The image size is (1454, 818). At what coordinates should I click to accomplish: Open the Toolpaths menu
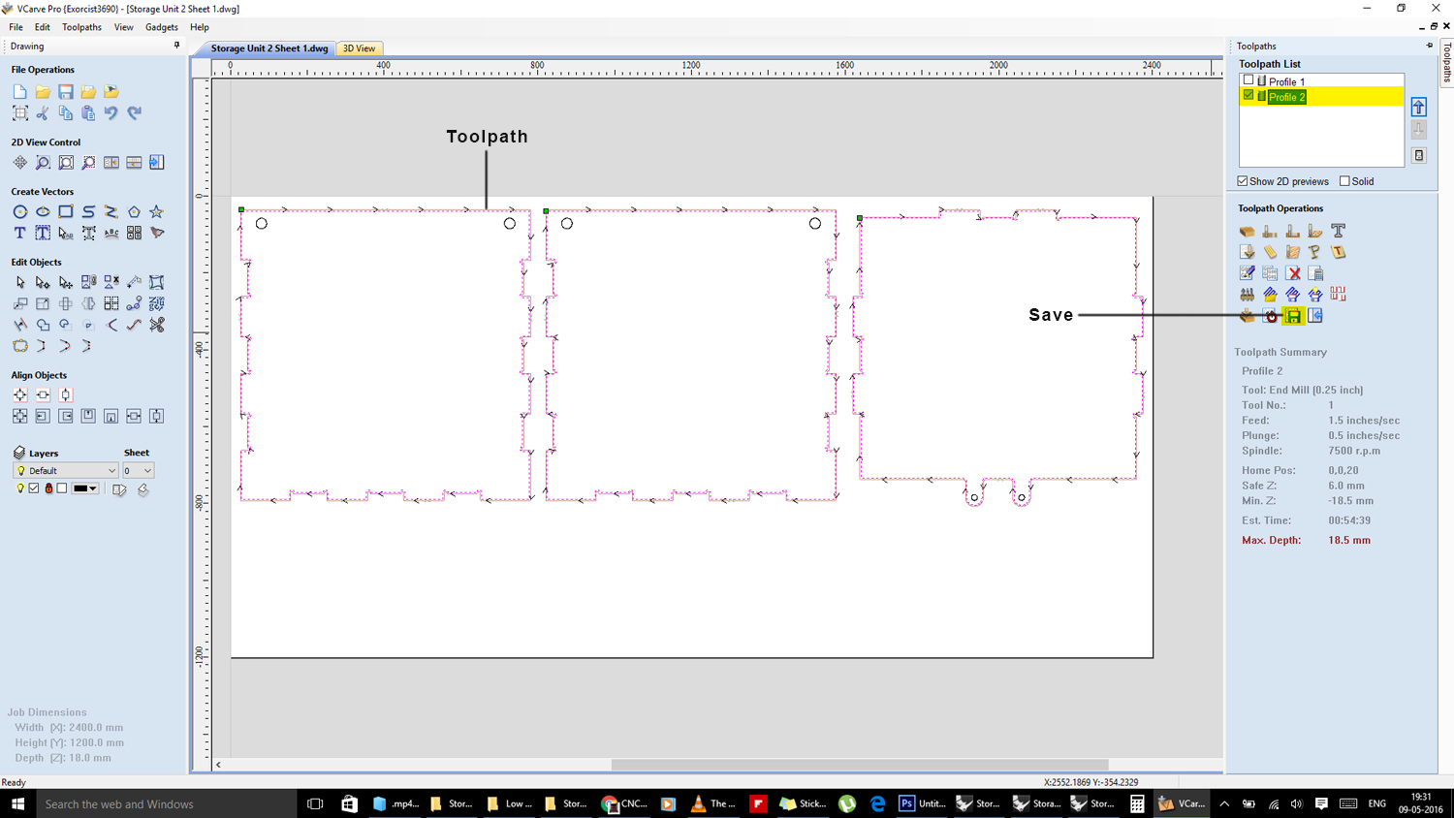(x=81, y=27)
